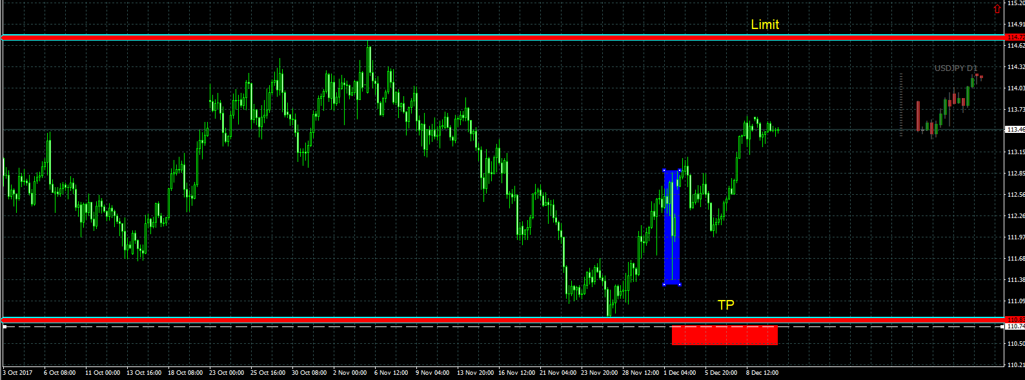Select the yellow Limit text label
The image size is (1025, 380).
765,25
